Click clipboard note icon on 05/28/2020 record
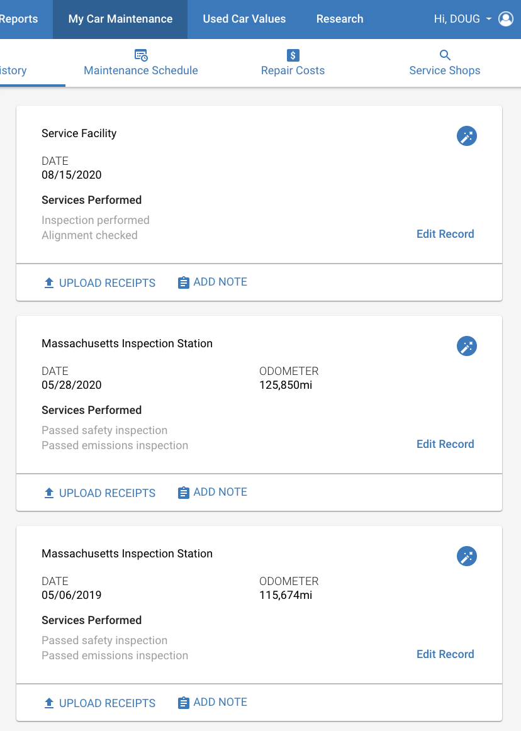 tap(184, 493)
